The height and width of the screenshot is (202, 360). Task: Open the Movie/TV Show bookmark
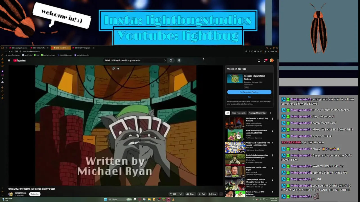click(x=82, y=55)
